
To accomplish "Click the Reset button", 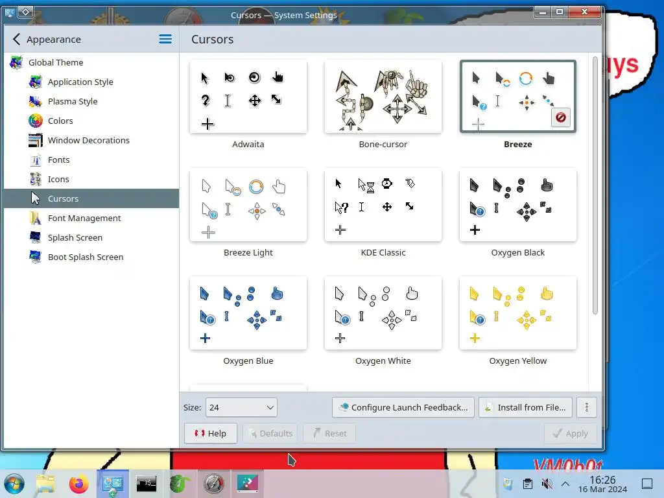I will [329, 433].
